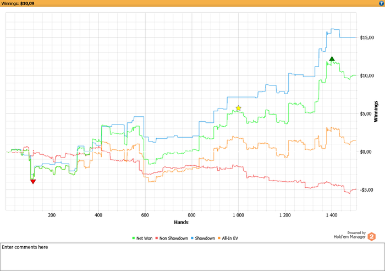Toggle the Net Won legend entry

click(x=142, y=238)
